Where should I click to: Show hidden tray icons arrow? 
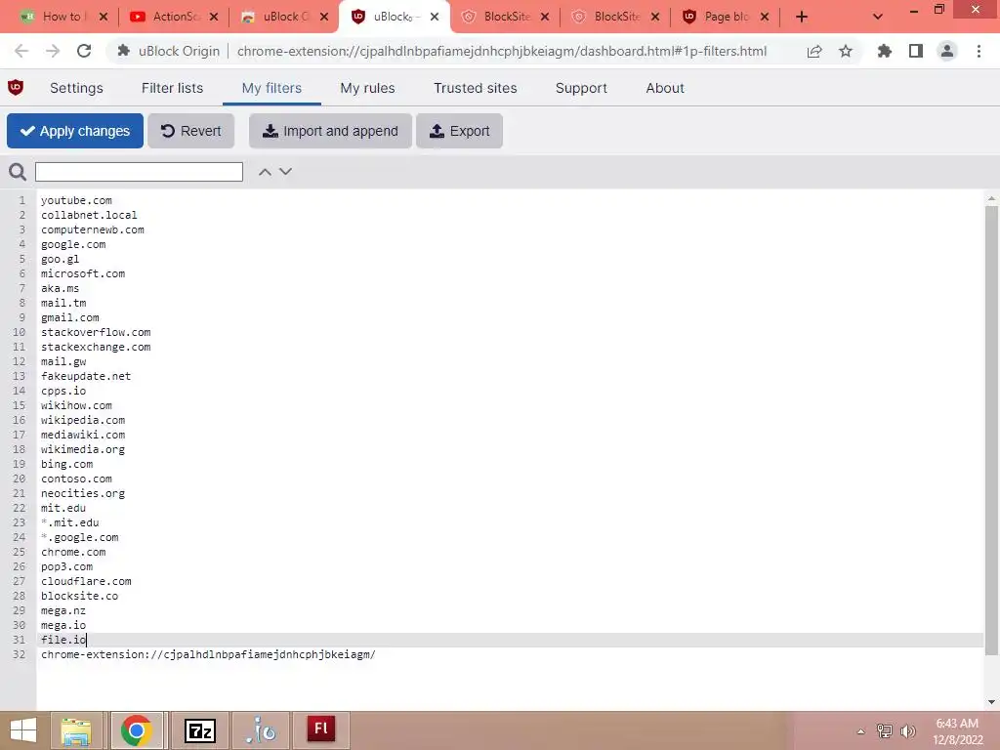pos(861,731)
